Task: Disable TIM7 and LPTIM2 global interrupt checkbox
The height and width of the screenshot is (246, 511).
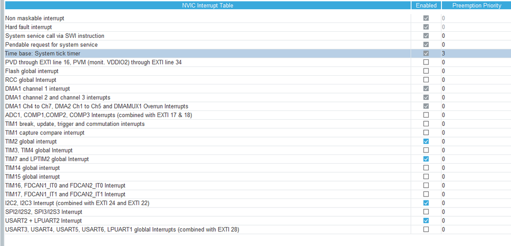Action: tap(426, 159)
